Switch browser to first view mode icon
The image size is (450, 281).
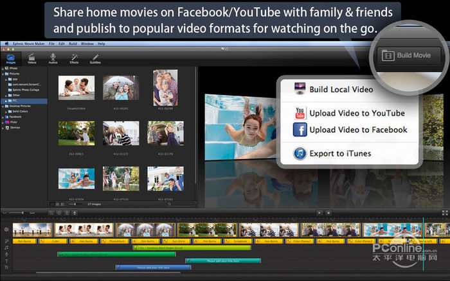[52, 204]
